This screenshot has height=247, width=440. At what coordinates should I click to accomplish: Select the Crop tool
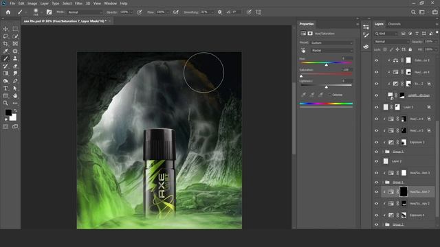[x=5, y=44]
